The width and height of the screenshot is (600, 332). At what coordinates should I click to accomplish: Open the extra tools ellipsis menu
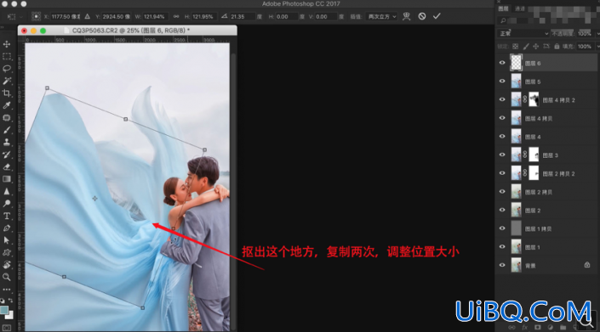click(7, 290)
